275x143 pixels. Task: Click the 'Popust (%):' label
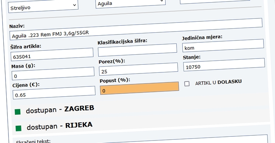(x=115, y=81)
